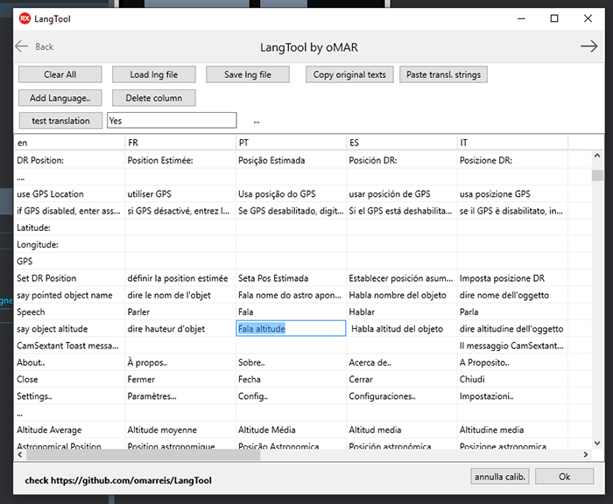Click the vertical scrollbar up arrow

coord(597,156)
